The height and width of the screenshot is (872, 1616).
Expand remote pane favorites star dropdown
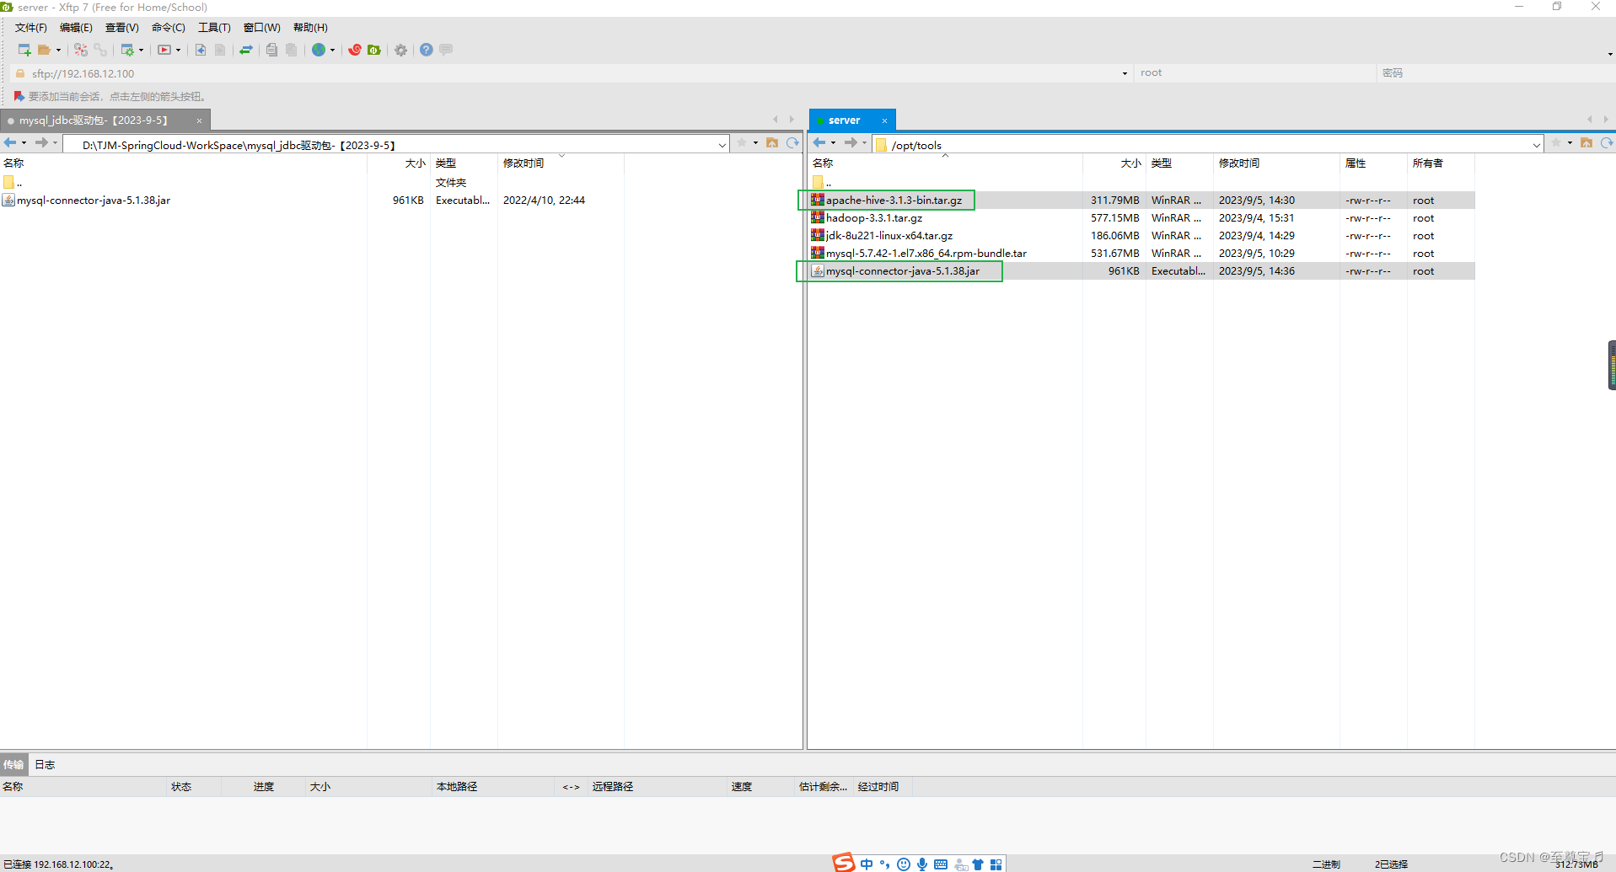1570,143
